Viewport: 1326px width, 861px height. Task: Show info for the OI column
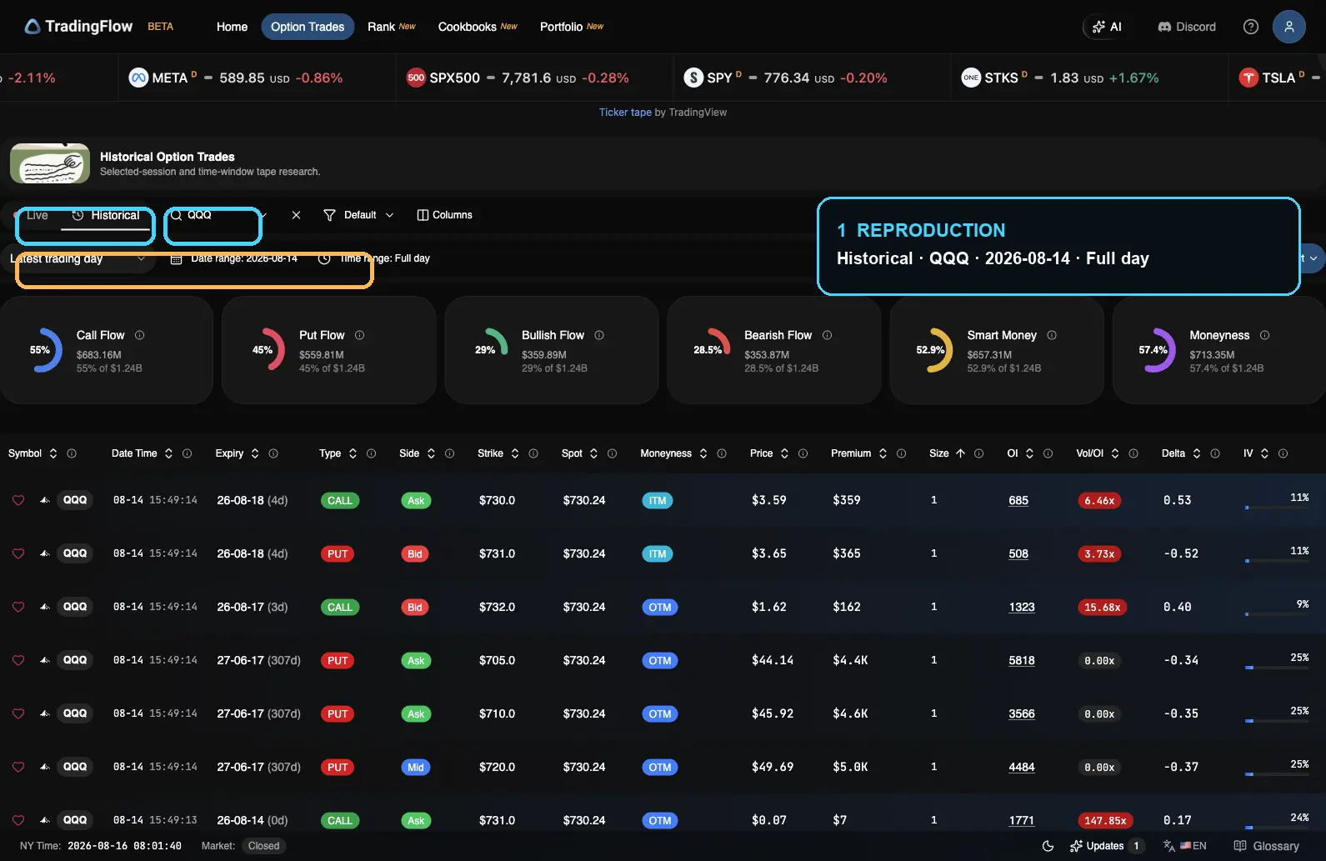point(1048,453)
